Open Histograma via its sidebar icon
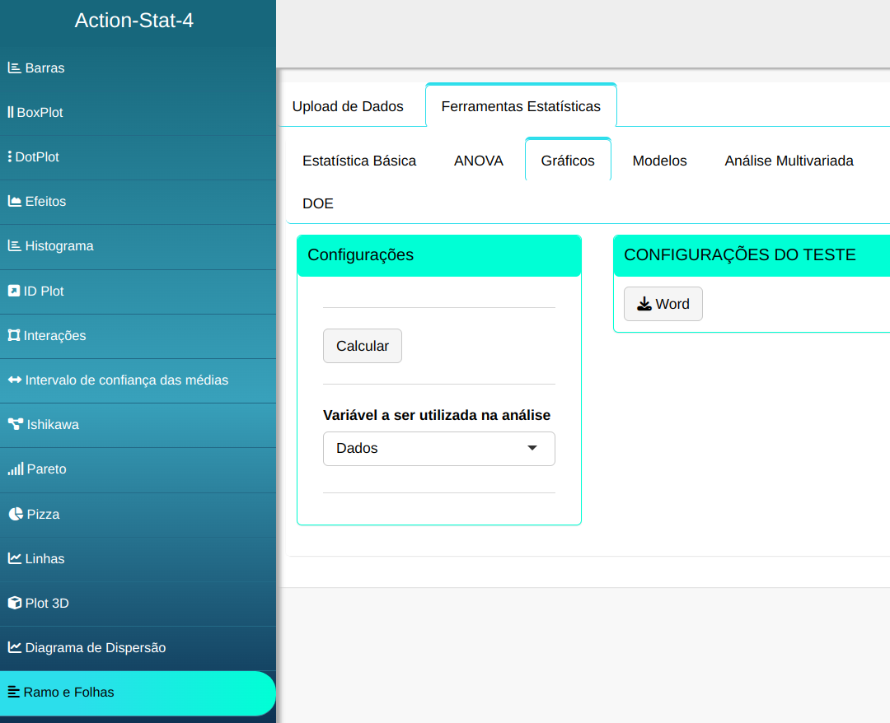The width and height of the screenshot is (890, 723). click(x=14, y=245)
